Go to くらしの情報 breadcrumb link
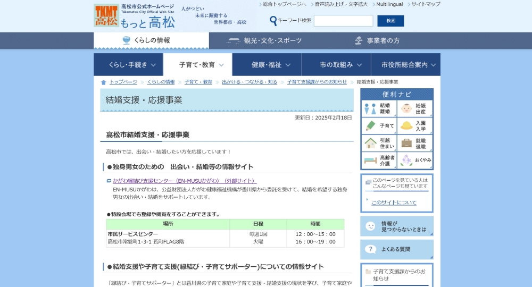532x287 pixels. [x=161, y=82]
